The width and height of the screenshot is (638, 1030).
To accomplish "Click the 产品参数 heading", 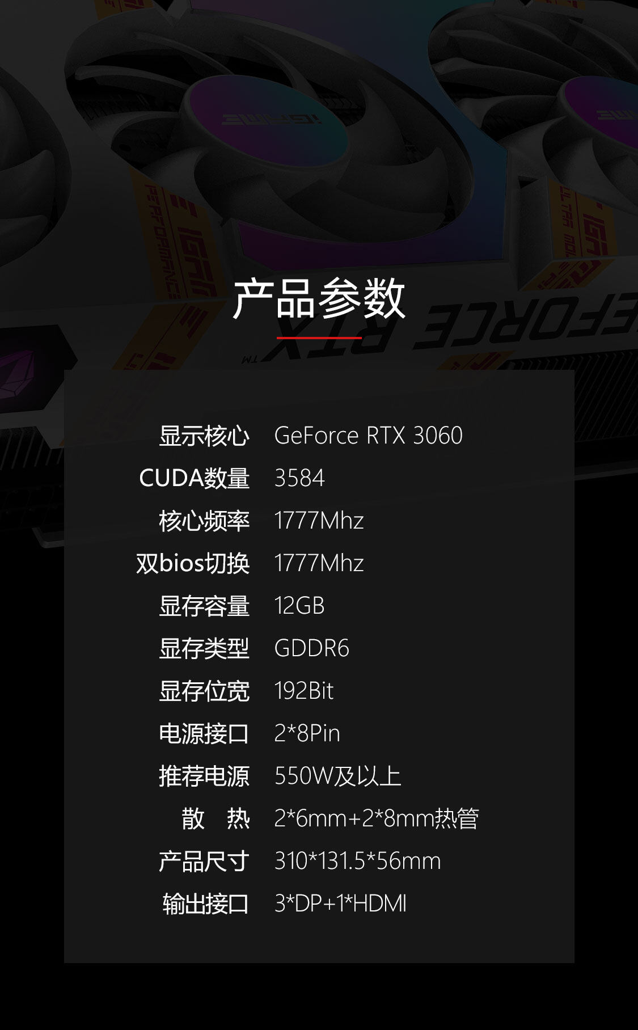I will click(319, 299).
